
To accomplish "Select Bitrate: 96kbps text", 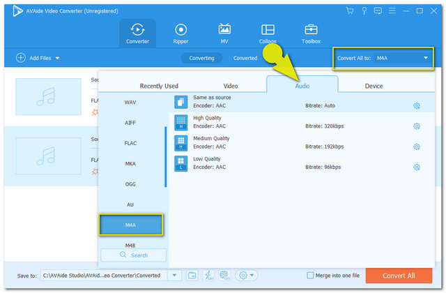I will (x=323, y=167).
